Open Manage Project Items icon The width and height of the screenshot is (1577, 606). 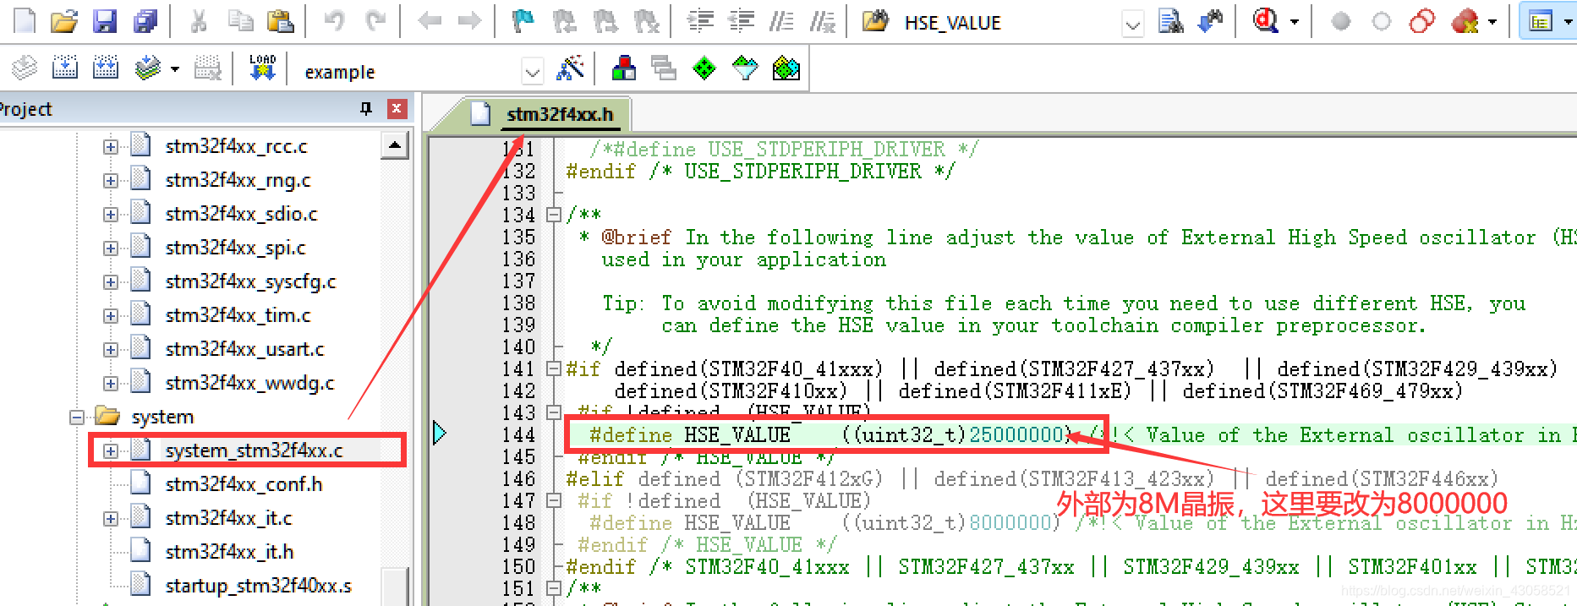(624, 68)
